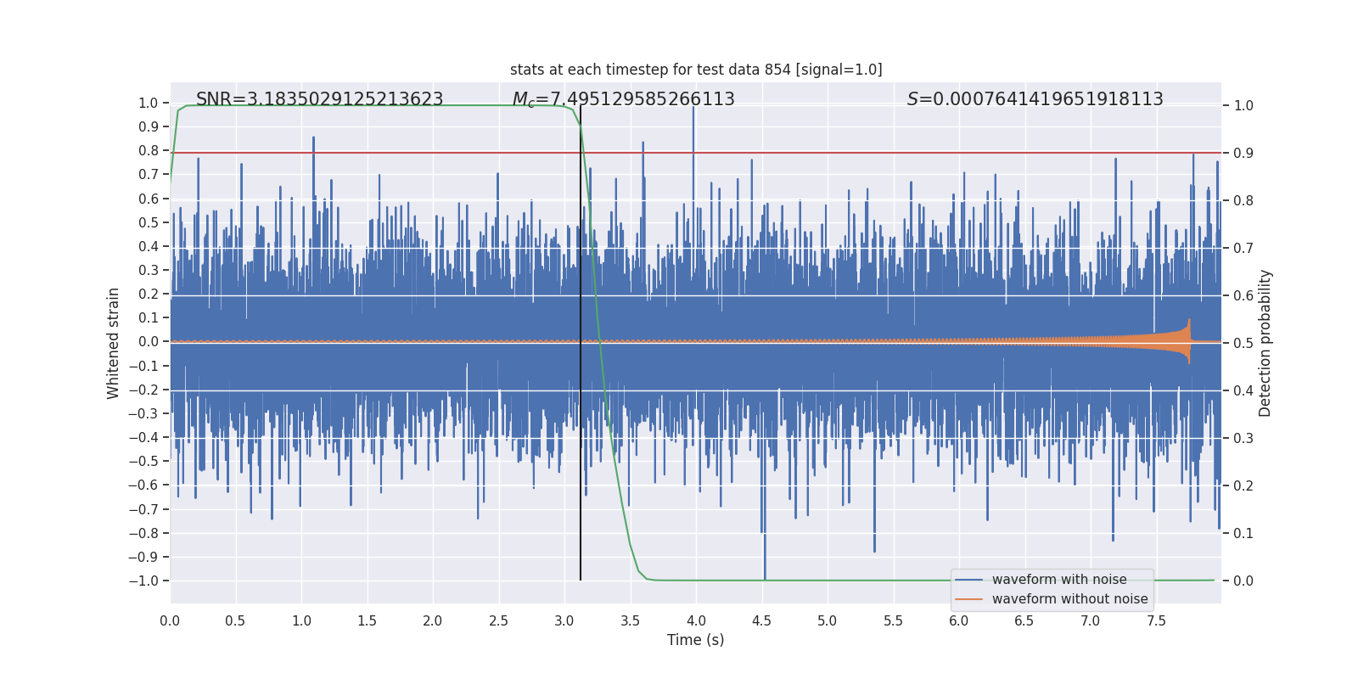Click Time axis tick label 6.0
Screen dimensions: 1358x679
coord(959,620)
